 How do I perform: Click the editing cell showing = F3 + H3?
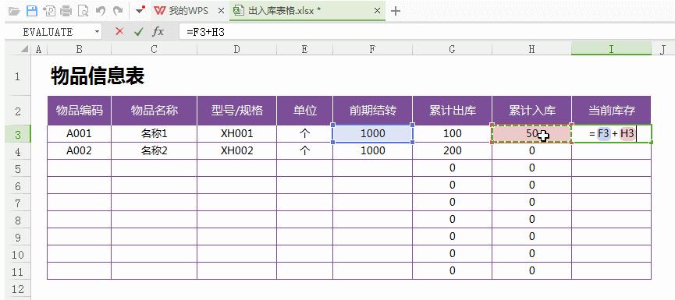tap(611, 134)
